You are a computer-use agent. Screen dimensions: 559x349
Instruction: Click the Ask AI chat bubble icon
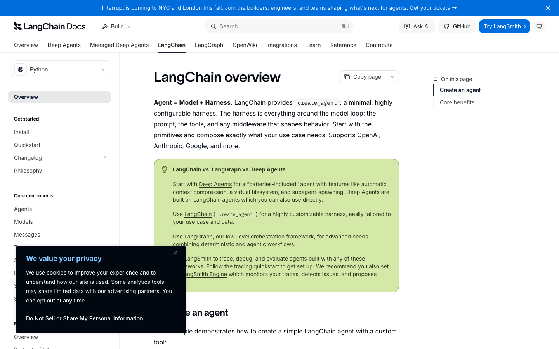pyautogui.click(x=407, y=26)
